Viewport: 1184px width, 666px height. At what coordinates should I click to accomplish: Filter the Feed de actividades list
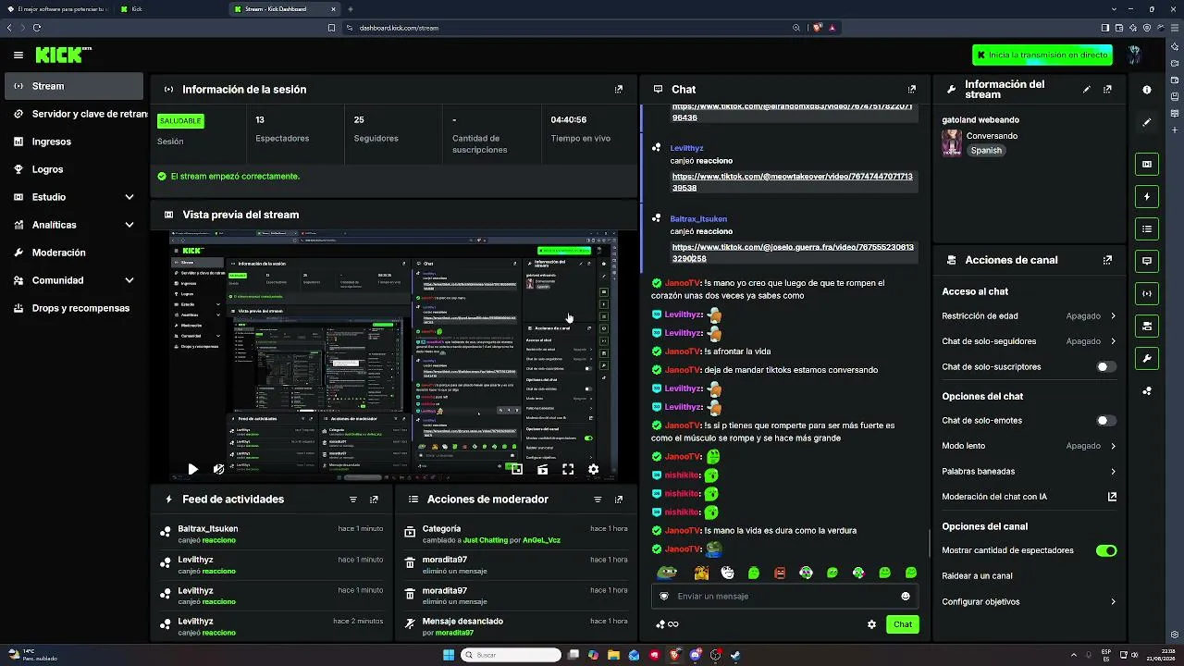pyautogui.click(x=353, y=499)
